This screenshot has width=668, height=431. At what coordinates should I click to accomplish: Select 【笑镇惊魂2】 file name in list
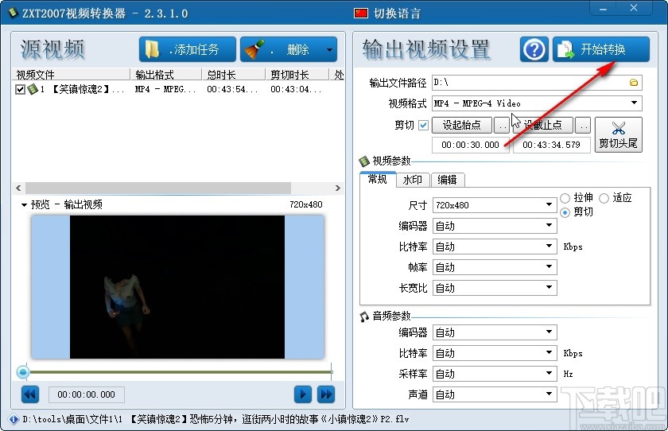81,89
